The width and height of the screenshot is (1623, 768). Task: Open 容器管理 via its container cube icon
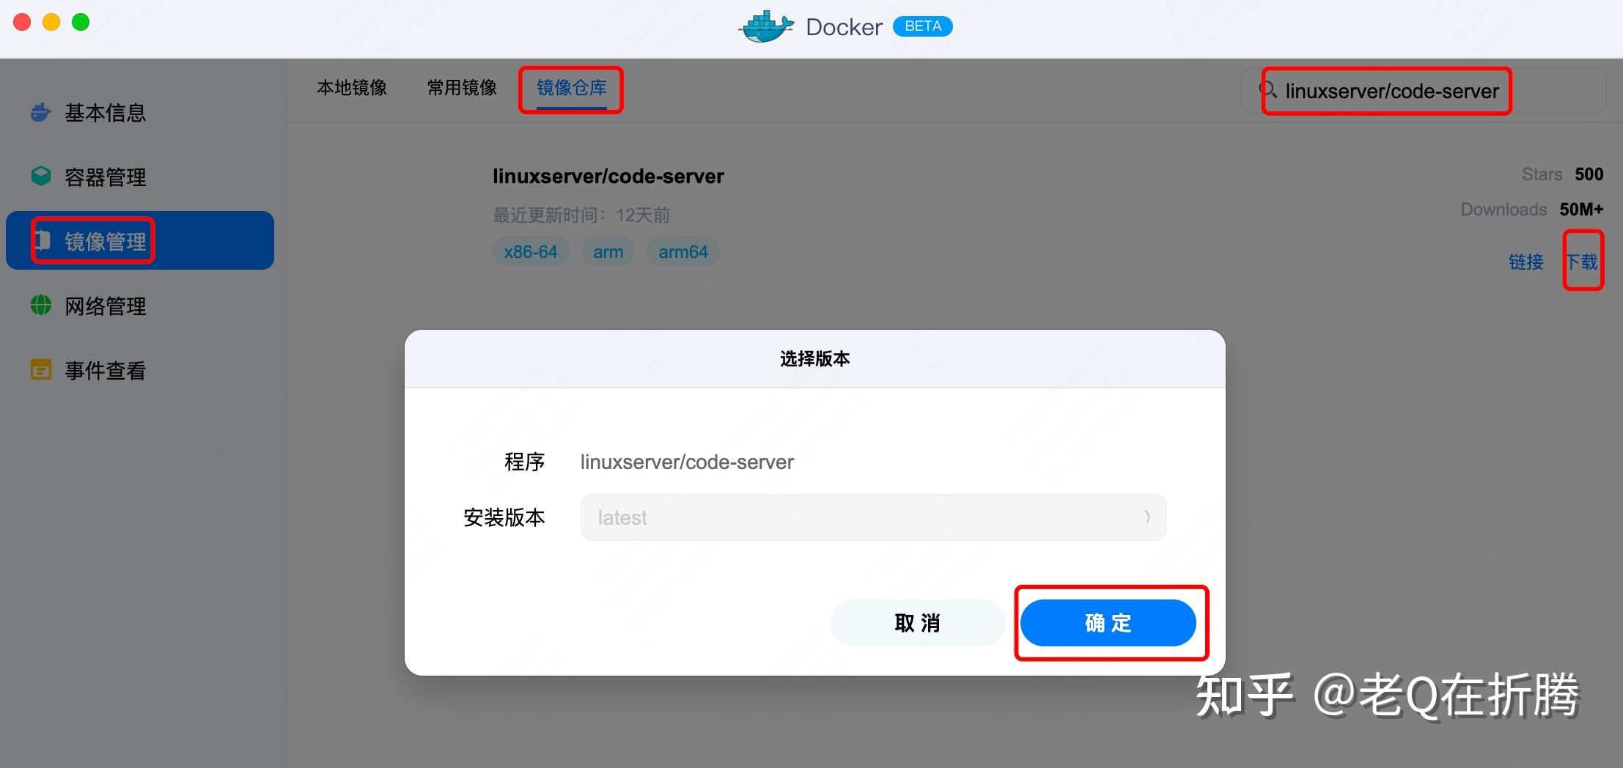pos(40,176)
